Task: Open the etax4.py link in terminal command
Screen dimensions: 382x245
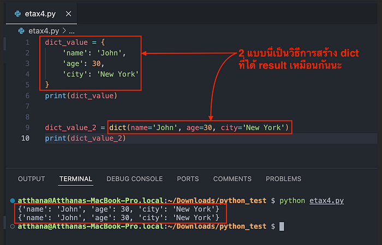Action: 326,201
